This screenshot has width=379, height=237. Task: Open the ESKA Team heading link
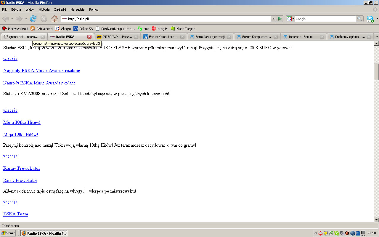[x=16, y=214]
